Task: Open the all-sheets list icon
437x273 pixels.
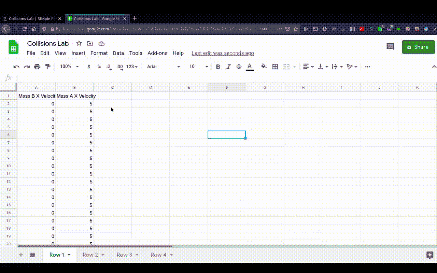Action: [32, 255]
